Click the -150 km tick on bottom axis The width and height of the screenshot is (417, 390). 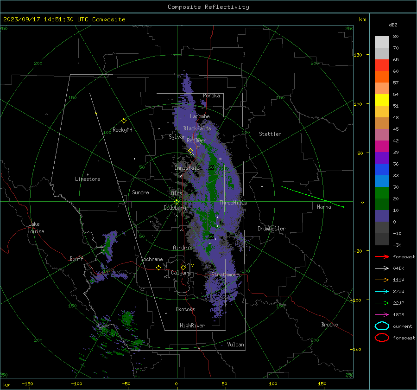click(x=27, y=384)
